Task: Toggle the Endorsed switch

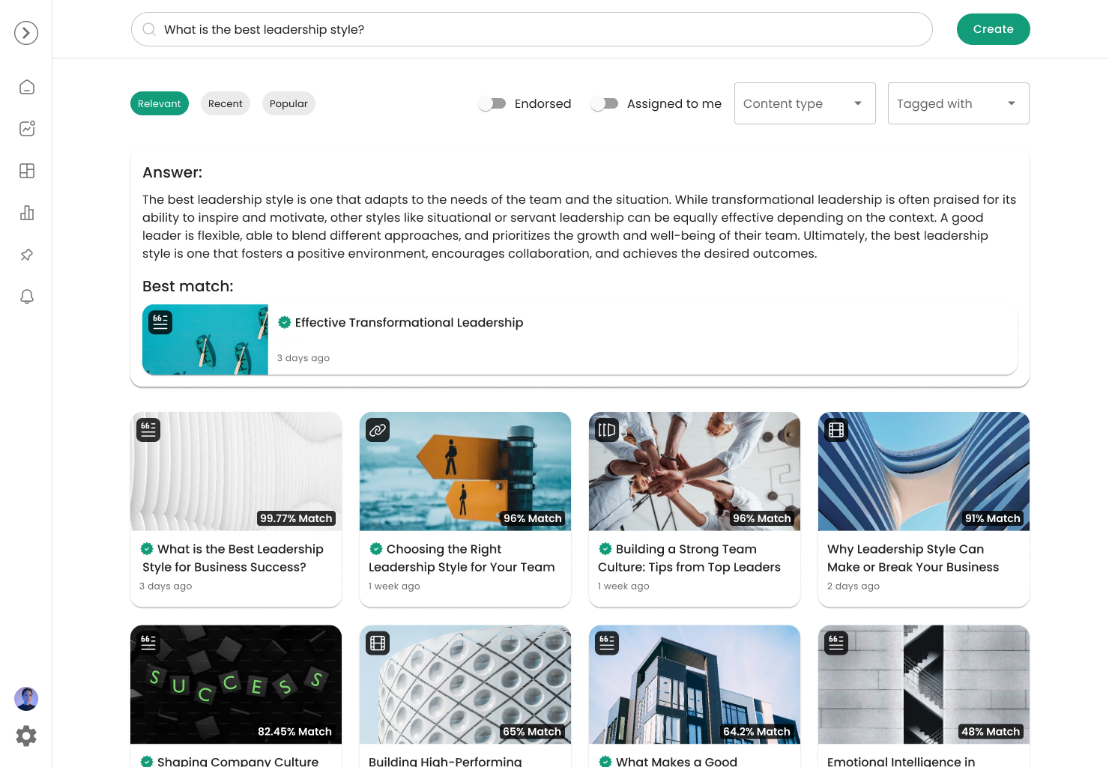Action: pos(492,104)
